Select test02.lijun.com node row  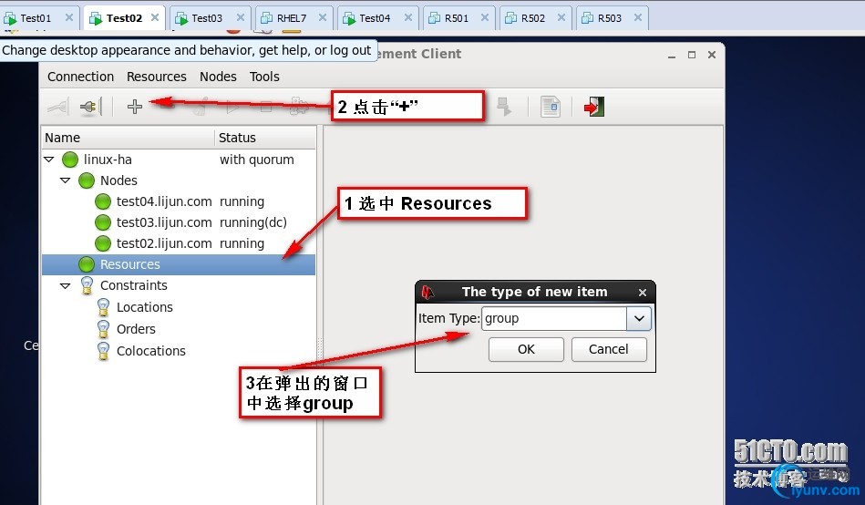(x=179, y=243)
